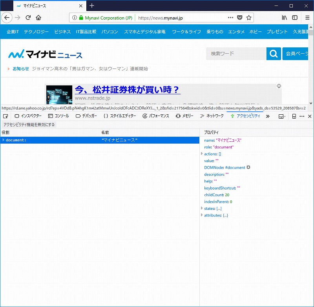Click the 今、松井証券株が買い時? ad headline

[127, 90]
